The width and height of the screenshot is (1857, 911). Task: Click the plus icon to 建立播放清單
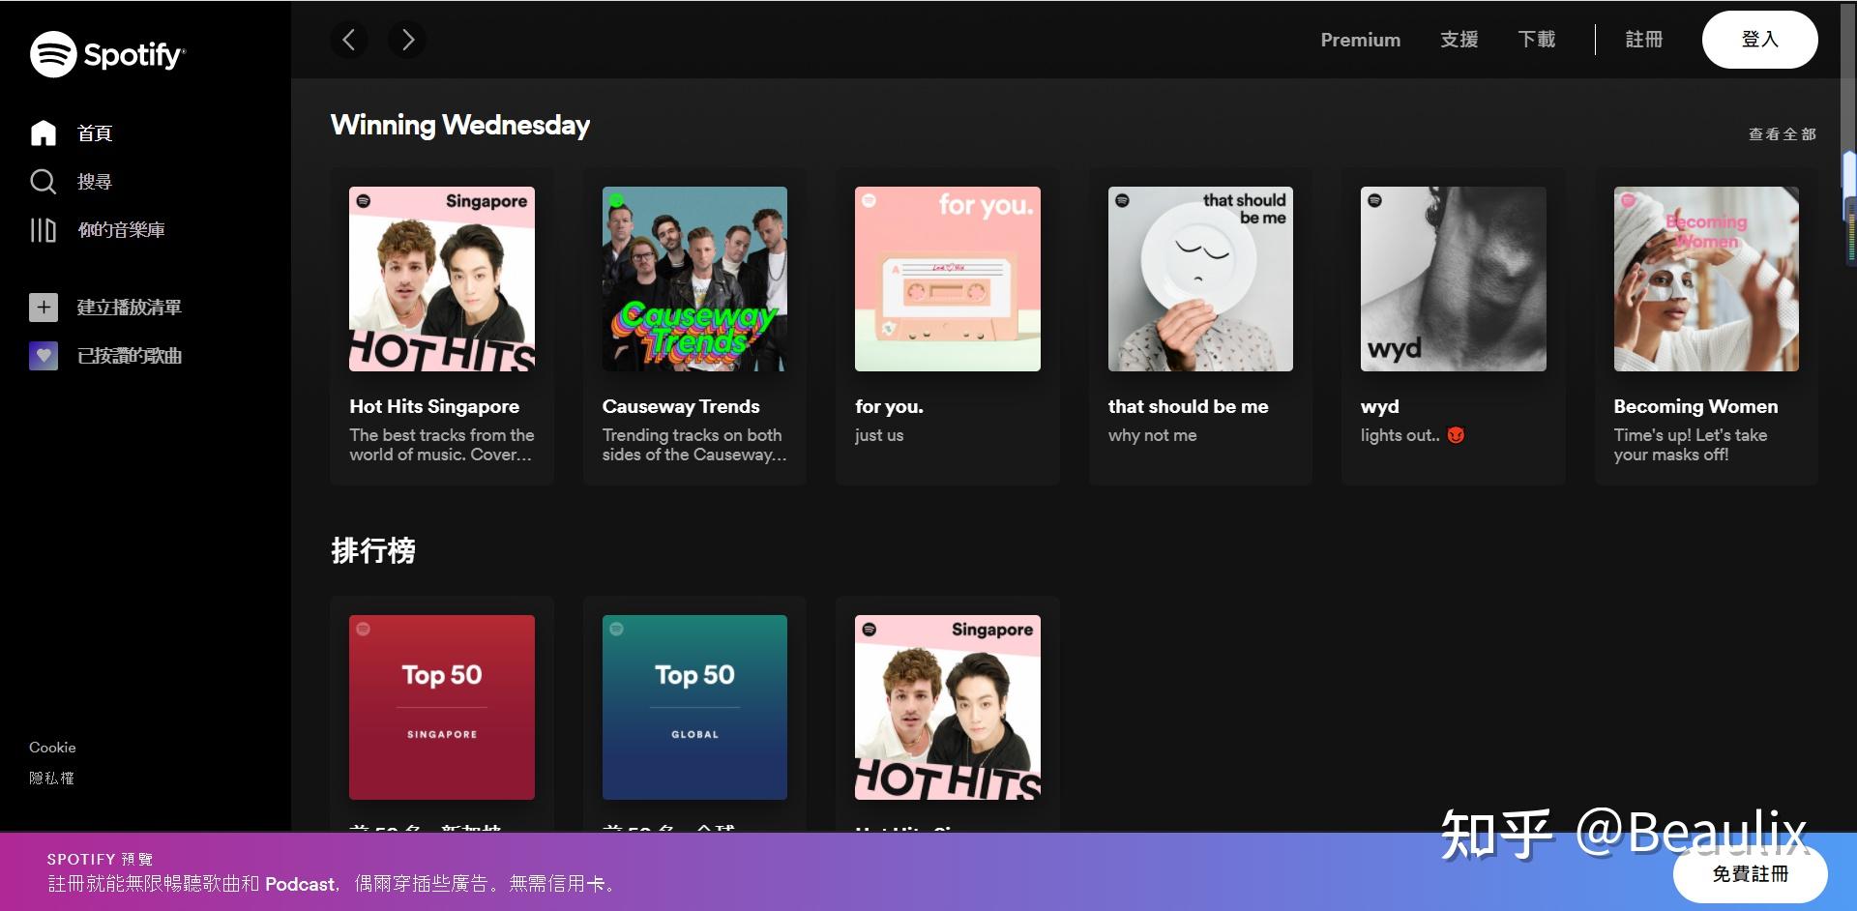tap(44, 307)
